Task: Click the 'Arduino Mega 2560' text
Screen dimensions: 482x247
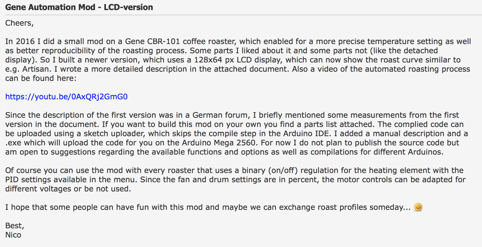Action: (218, 143)
